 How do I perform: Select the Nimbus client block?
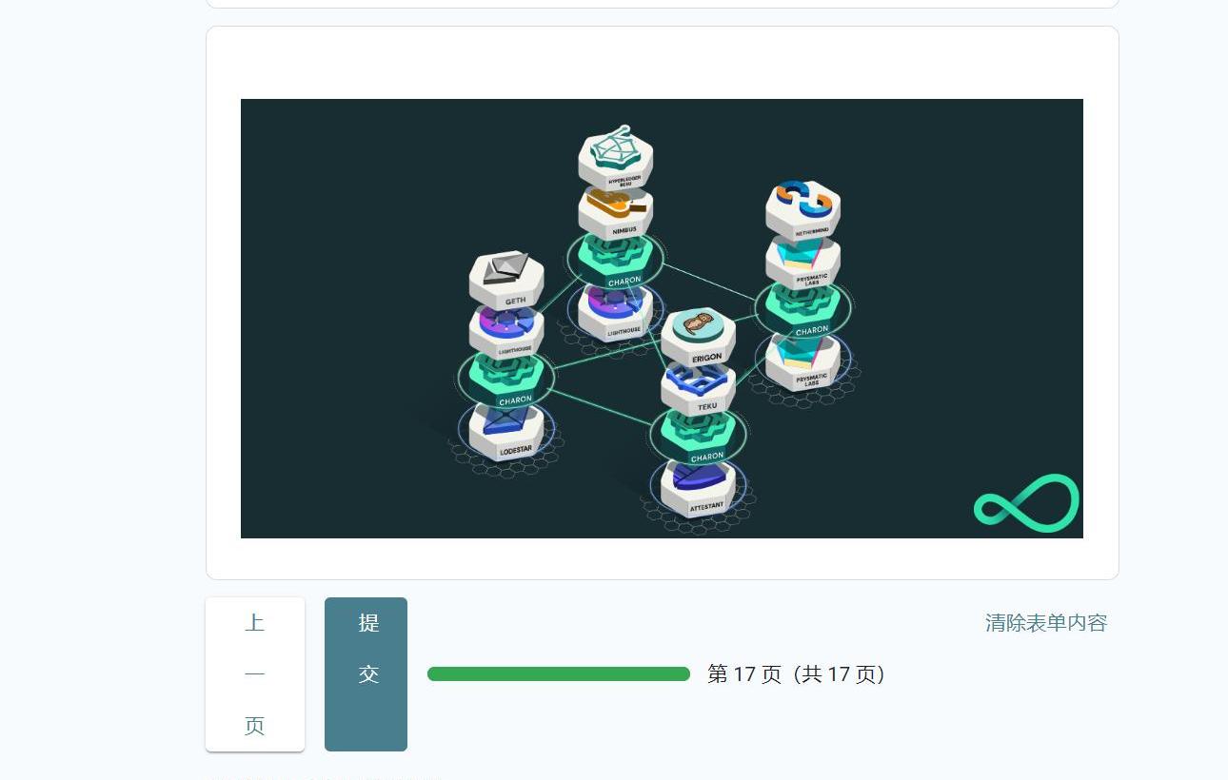coord(615,212)
